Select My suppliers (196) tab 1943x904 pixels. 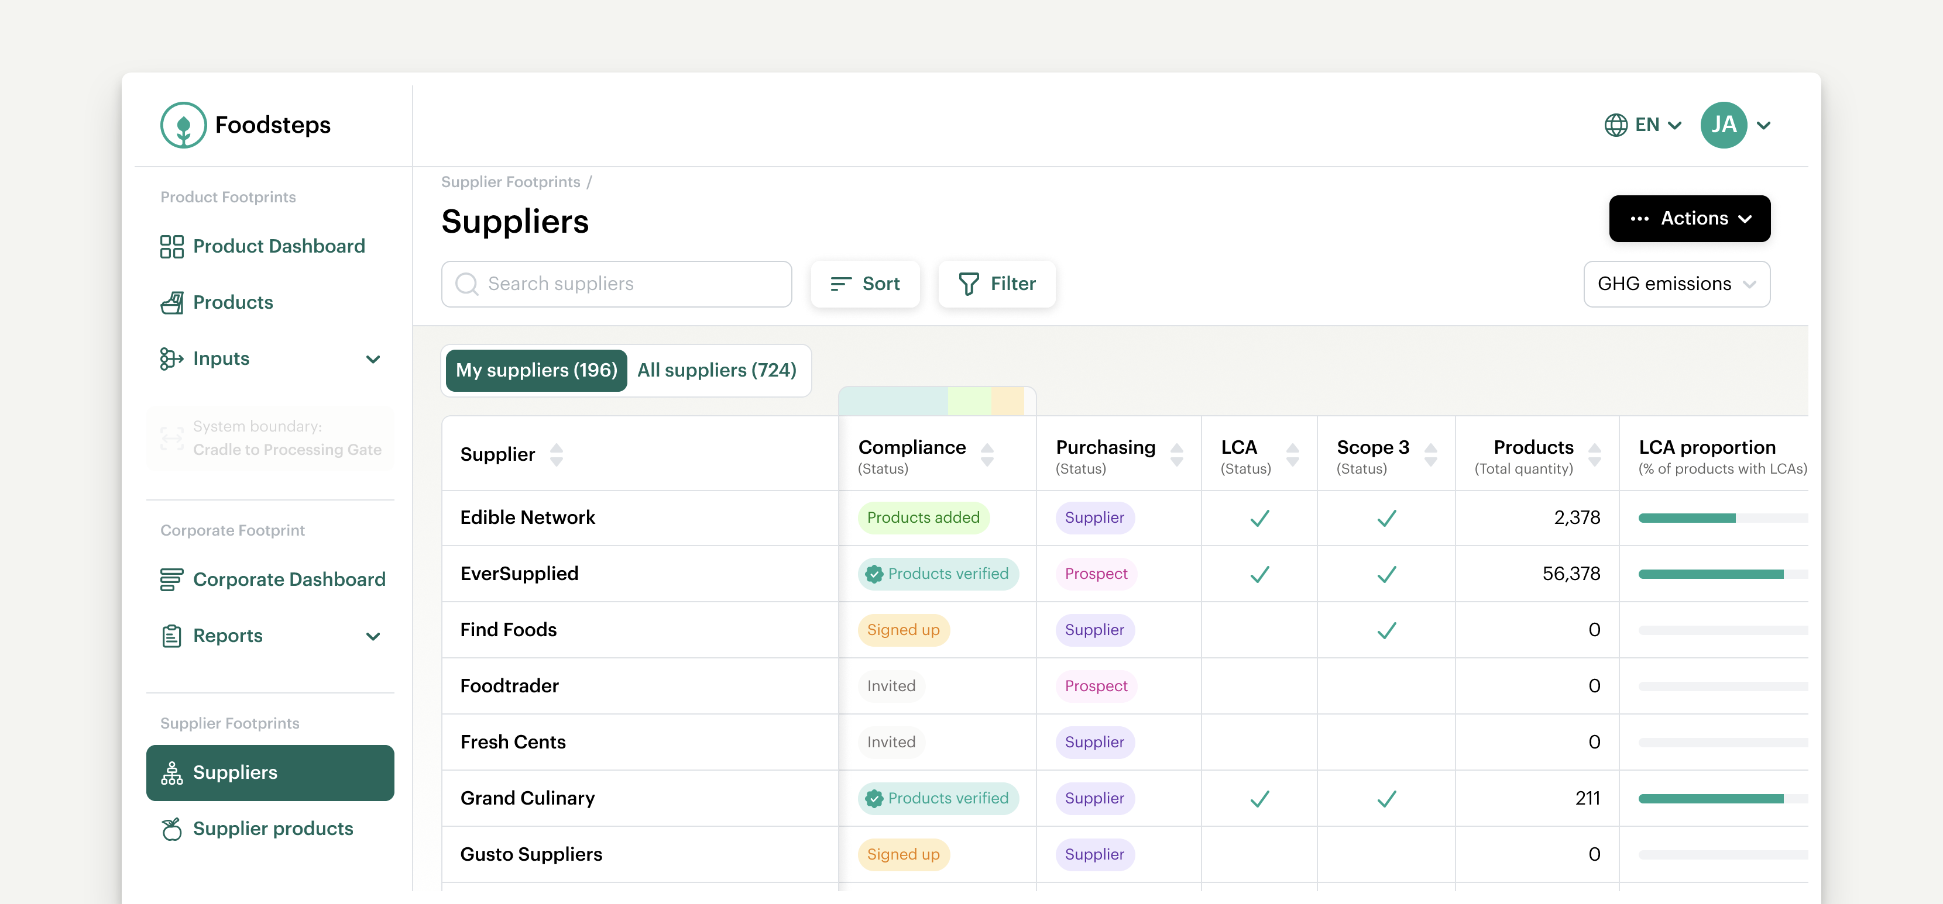point(536,370)
